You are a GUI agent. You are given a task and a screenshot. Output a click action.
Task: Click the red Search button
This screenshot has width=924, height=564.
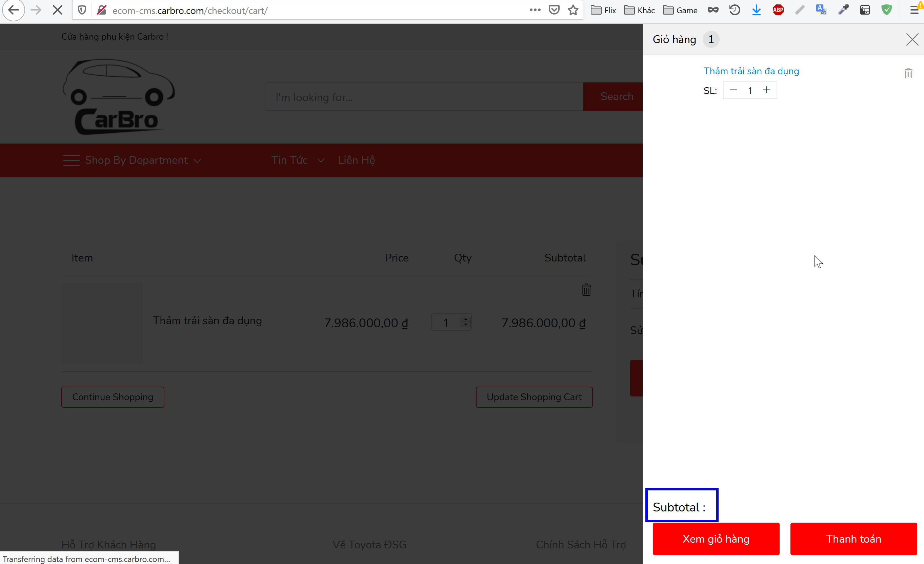click(x=614, y=97)
